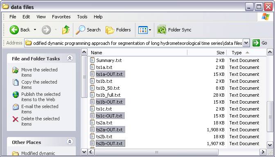This screenshot has height=157, width=275.
Task: Select the file ts1c.txt
Action: click(x=104, y=109)
